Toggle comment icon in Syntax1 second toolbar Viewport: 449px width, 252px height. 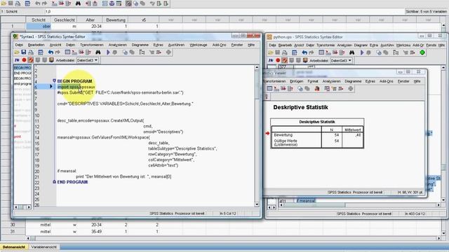(17, 60)
